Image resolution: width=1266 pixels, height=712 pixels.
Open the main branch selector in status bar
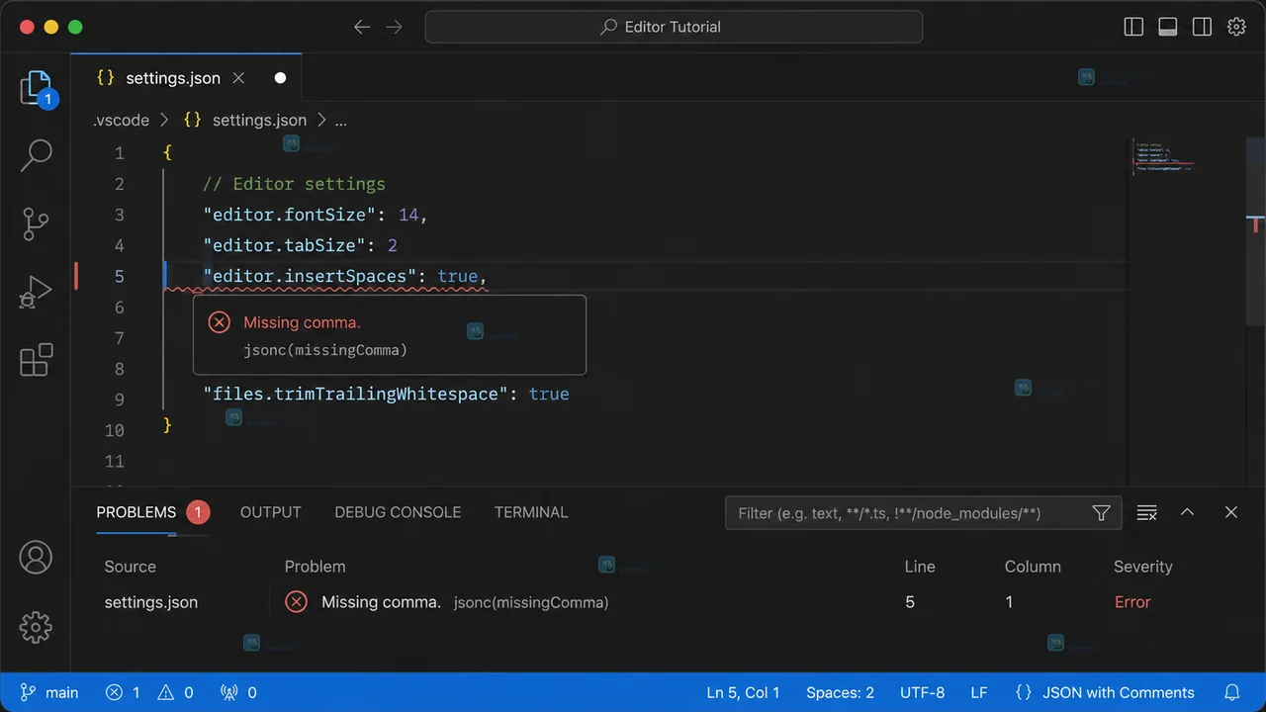(49, 692)
